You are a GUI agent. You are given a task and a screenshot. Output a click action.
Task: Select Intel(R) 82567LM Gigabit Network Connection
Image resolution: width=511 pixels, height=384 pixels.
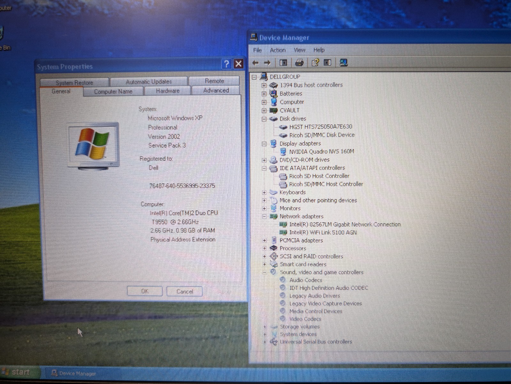pos(345,225)
